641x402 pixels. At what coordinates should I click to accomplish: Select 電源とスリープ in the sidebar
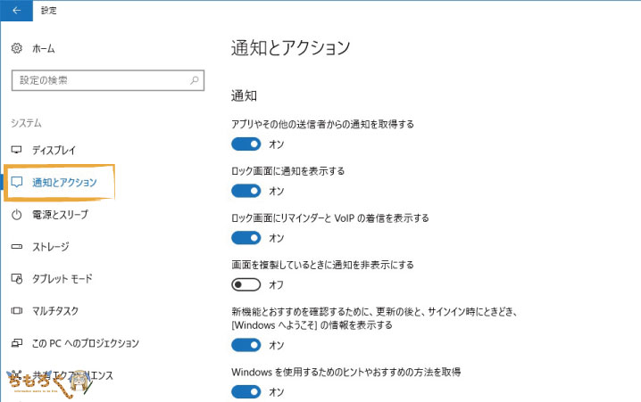(60, 214)
